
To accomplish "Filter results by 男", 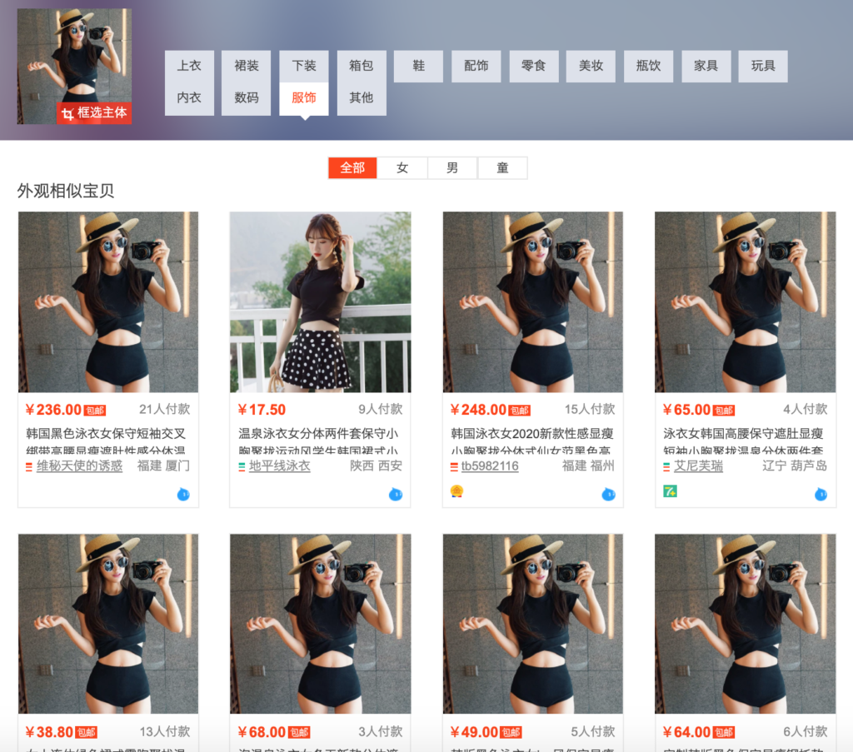I will click(x=452, y=167).
